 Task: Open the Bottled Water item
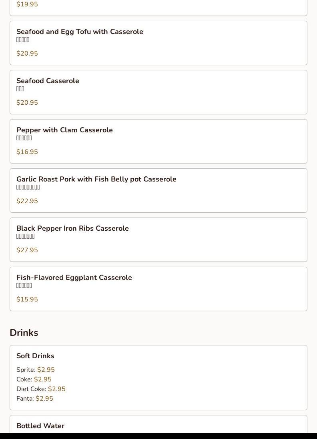pyautogui.click(x=40, y=426)
